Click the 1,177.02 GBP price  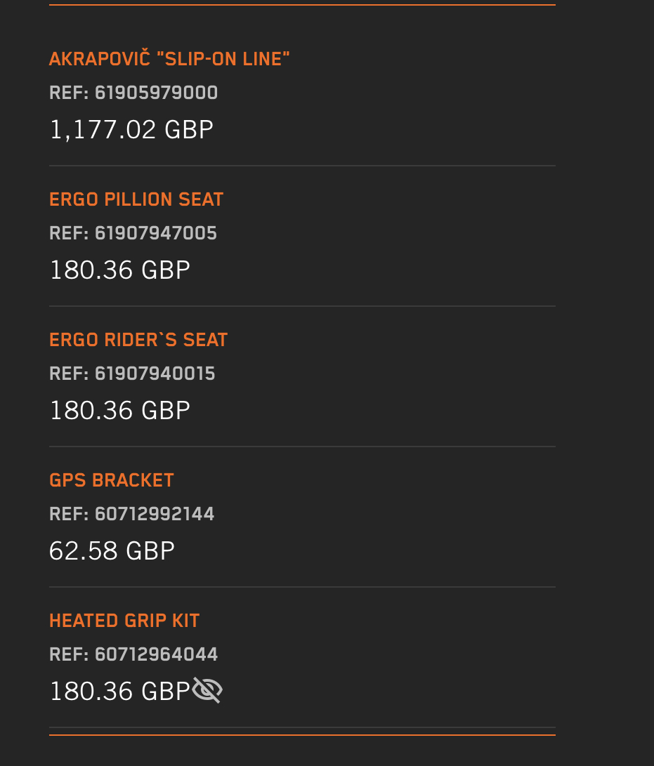click(131, 130)
